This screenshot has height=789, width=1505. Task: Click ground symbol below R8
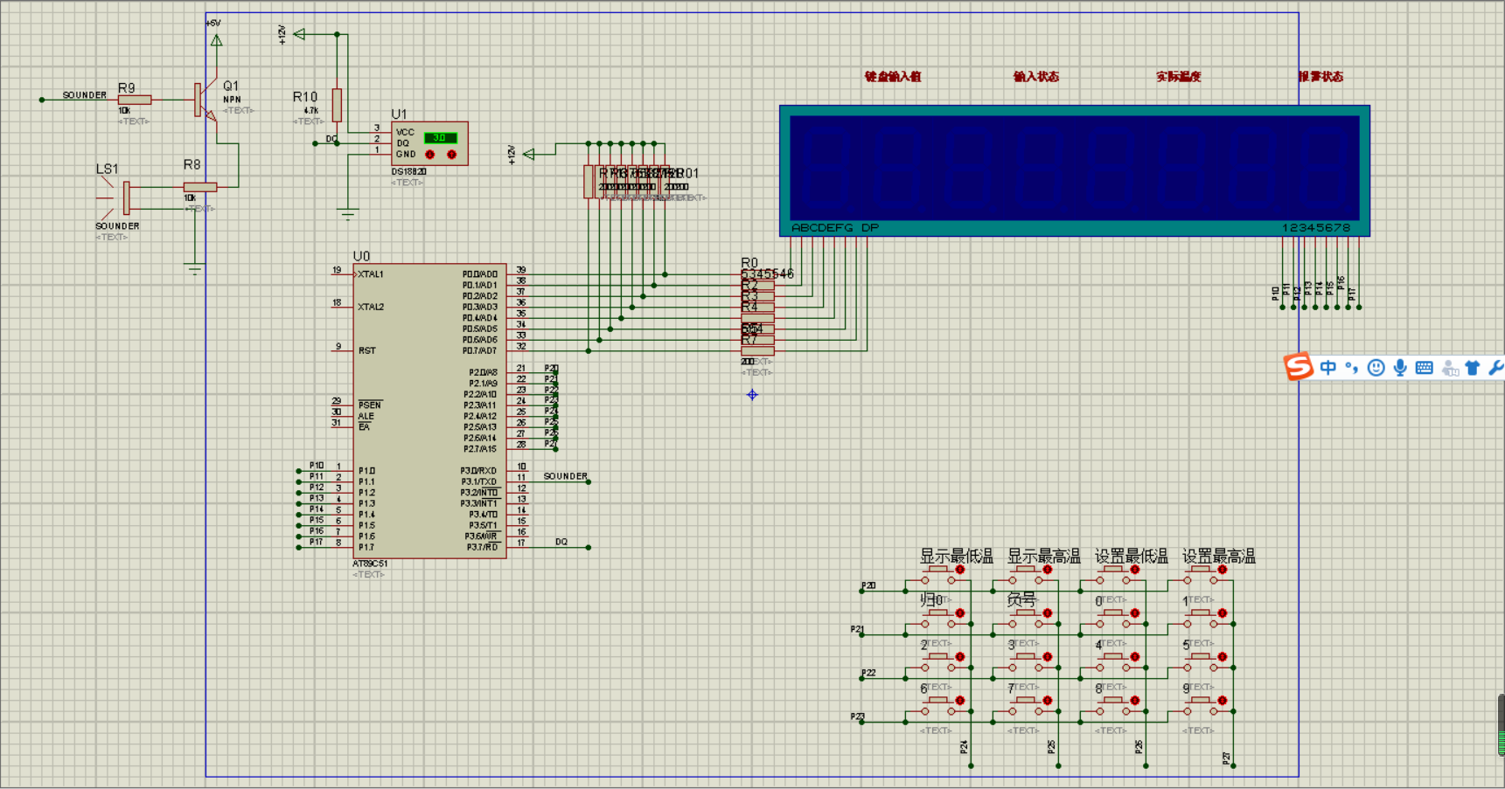tap(194, 270)
